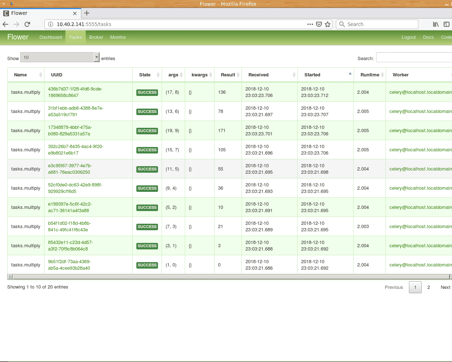Open task UUID 436b7d37-1f28-4fd6-9cde-1869658c8647

(x=75, y=92)
